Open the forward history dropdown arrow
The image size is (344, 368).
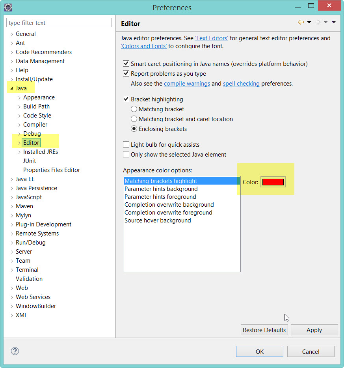pyautogui.click(x=326, y=22)
